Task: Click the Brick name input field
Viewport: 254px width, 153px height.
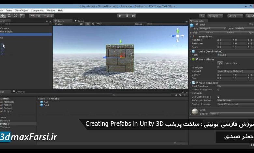Action: (223, 25)
